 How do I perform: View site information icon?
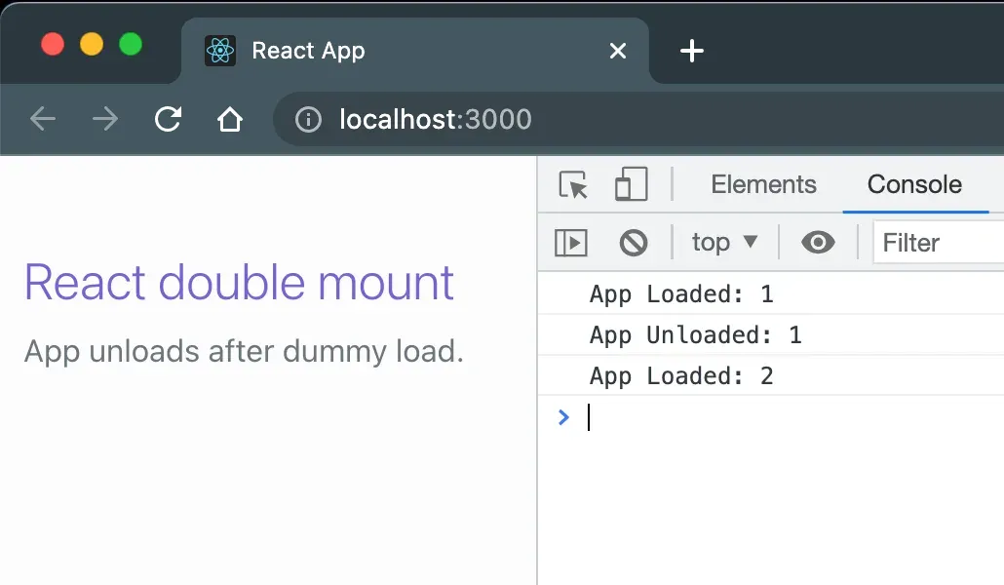[x=308, y=120]
